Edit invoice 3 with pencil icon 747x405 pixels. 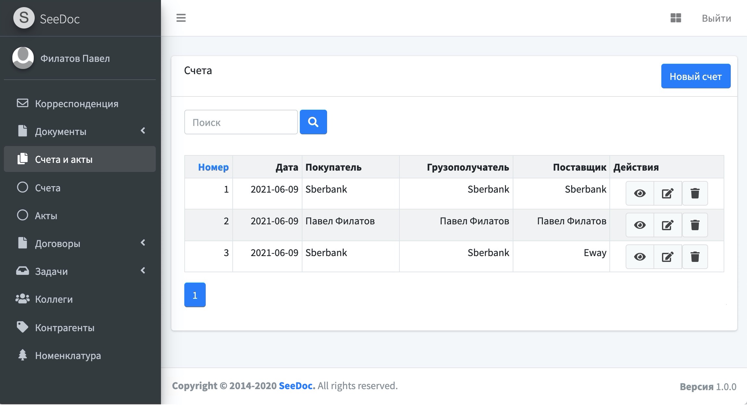[668, 257]
